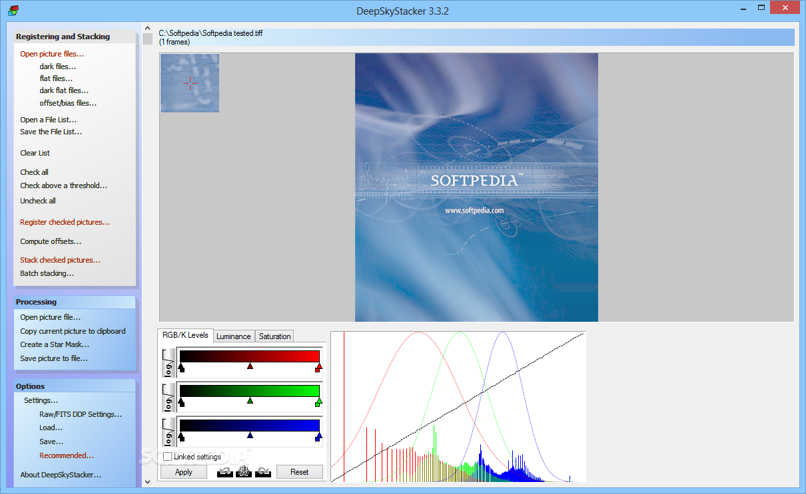Open Settings... under Options
Image resolution: width=806 pixels, height=494 pixels.
coord(41,400)
